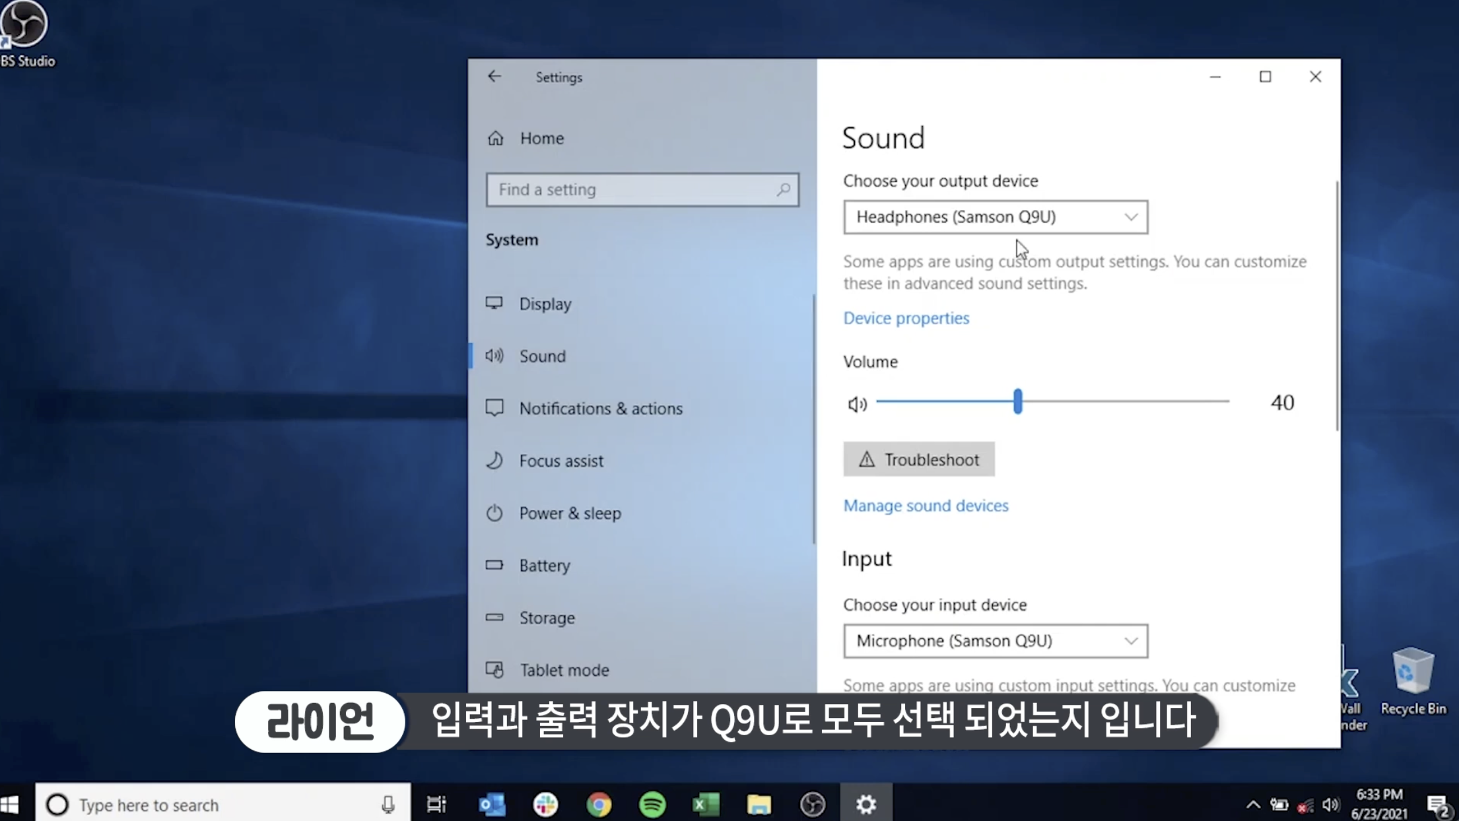This screenshot has height=821, width=1459.
Task: Click the back arrow in Settings
Action: (494, 77)
